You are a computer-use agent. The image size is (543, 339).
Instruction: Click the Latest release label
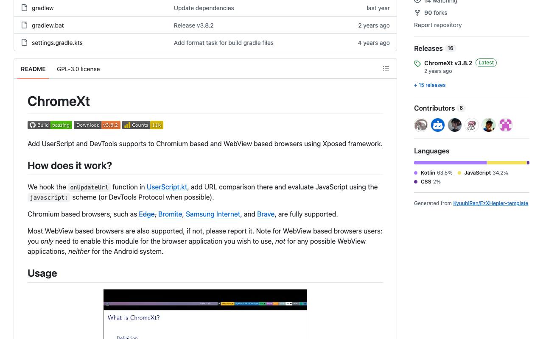click(486, 63)
